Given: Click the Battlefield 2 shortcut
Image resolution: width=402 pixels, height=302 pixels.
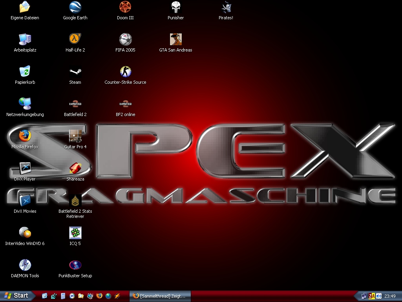Looking at the screenshot, I should (x=75, y=104).
